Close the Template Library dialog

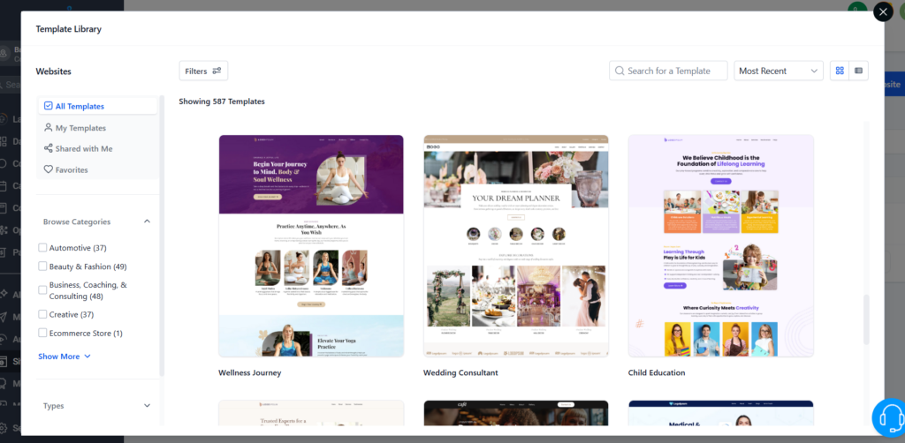coord(883,11)
